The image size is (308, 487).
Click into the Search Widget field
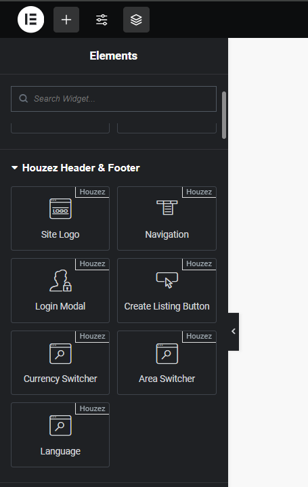pyautogui.click(x=114, y=99)
